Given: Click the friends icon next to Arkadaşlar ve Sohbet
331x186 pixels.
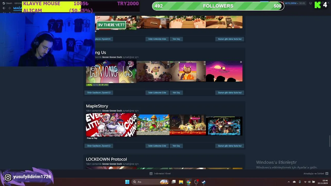Looking at the screenshot, I should 327,174.
